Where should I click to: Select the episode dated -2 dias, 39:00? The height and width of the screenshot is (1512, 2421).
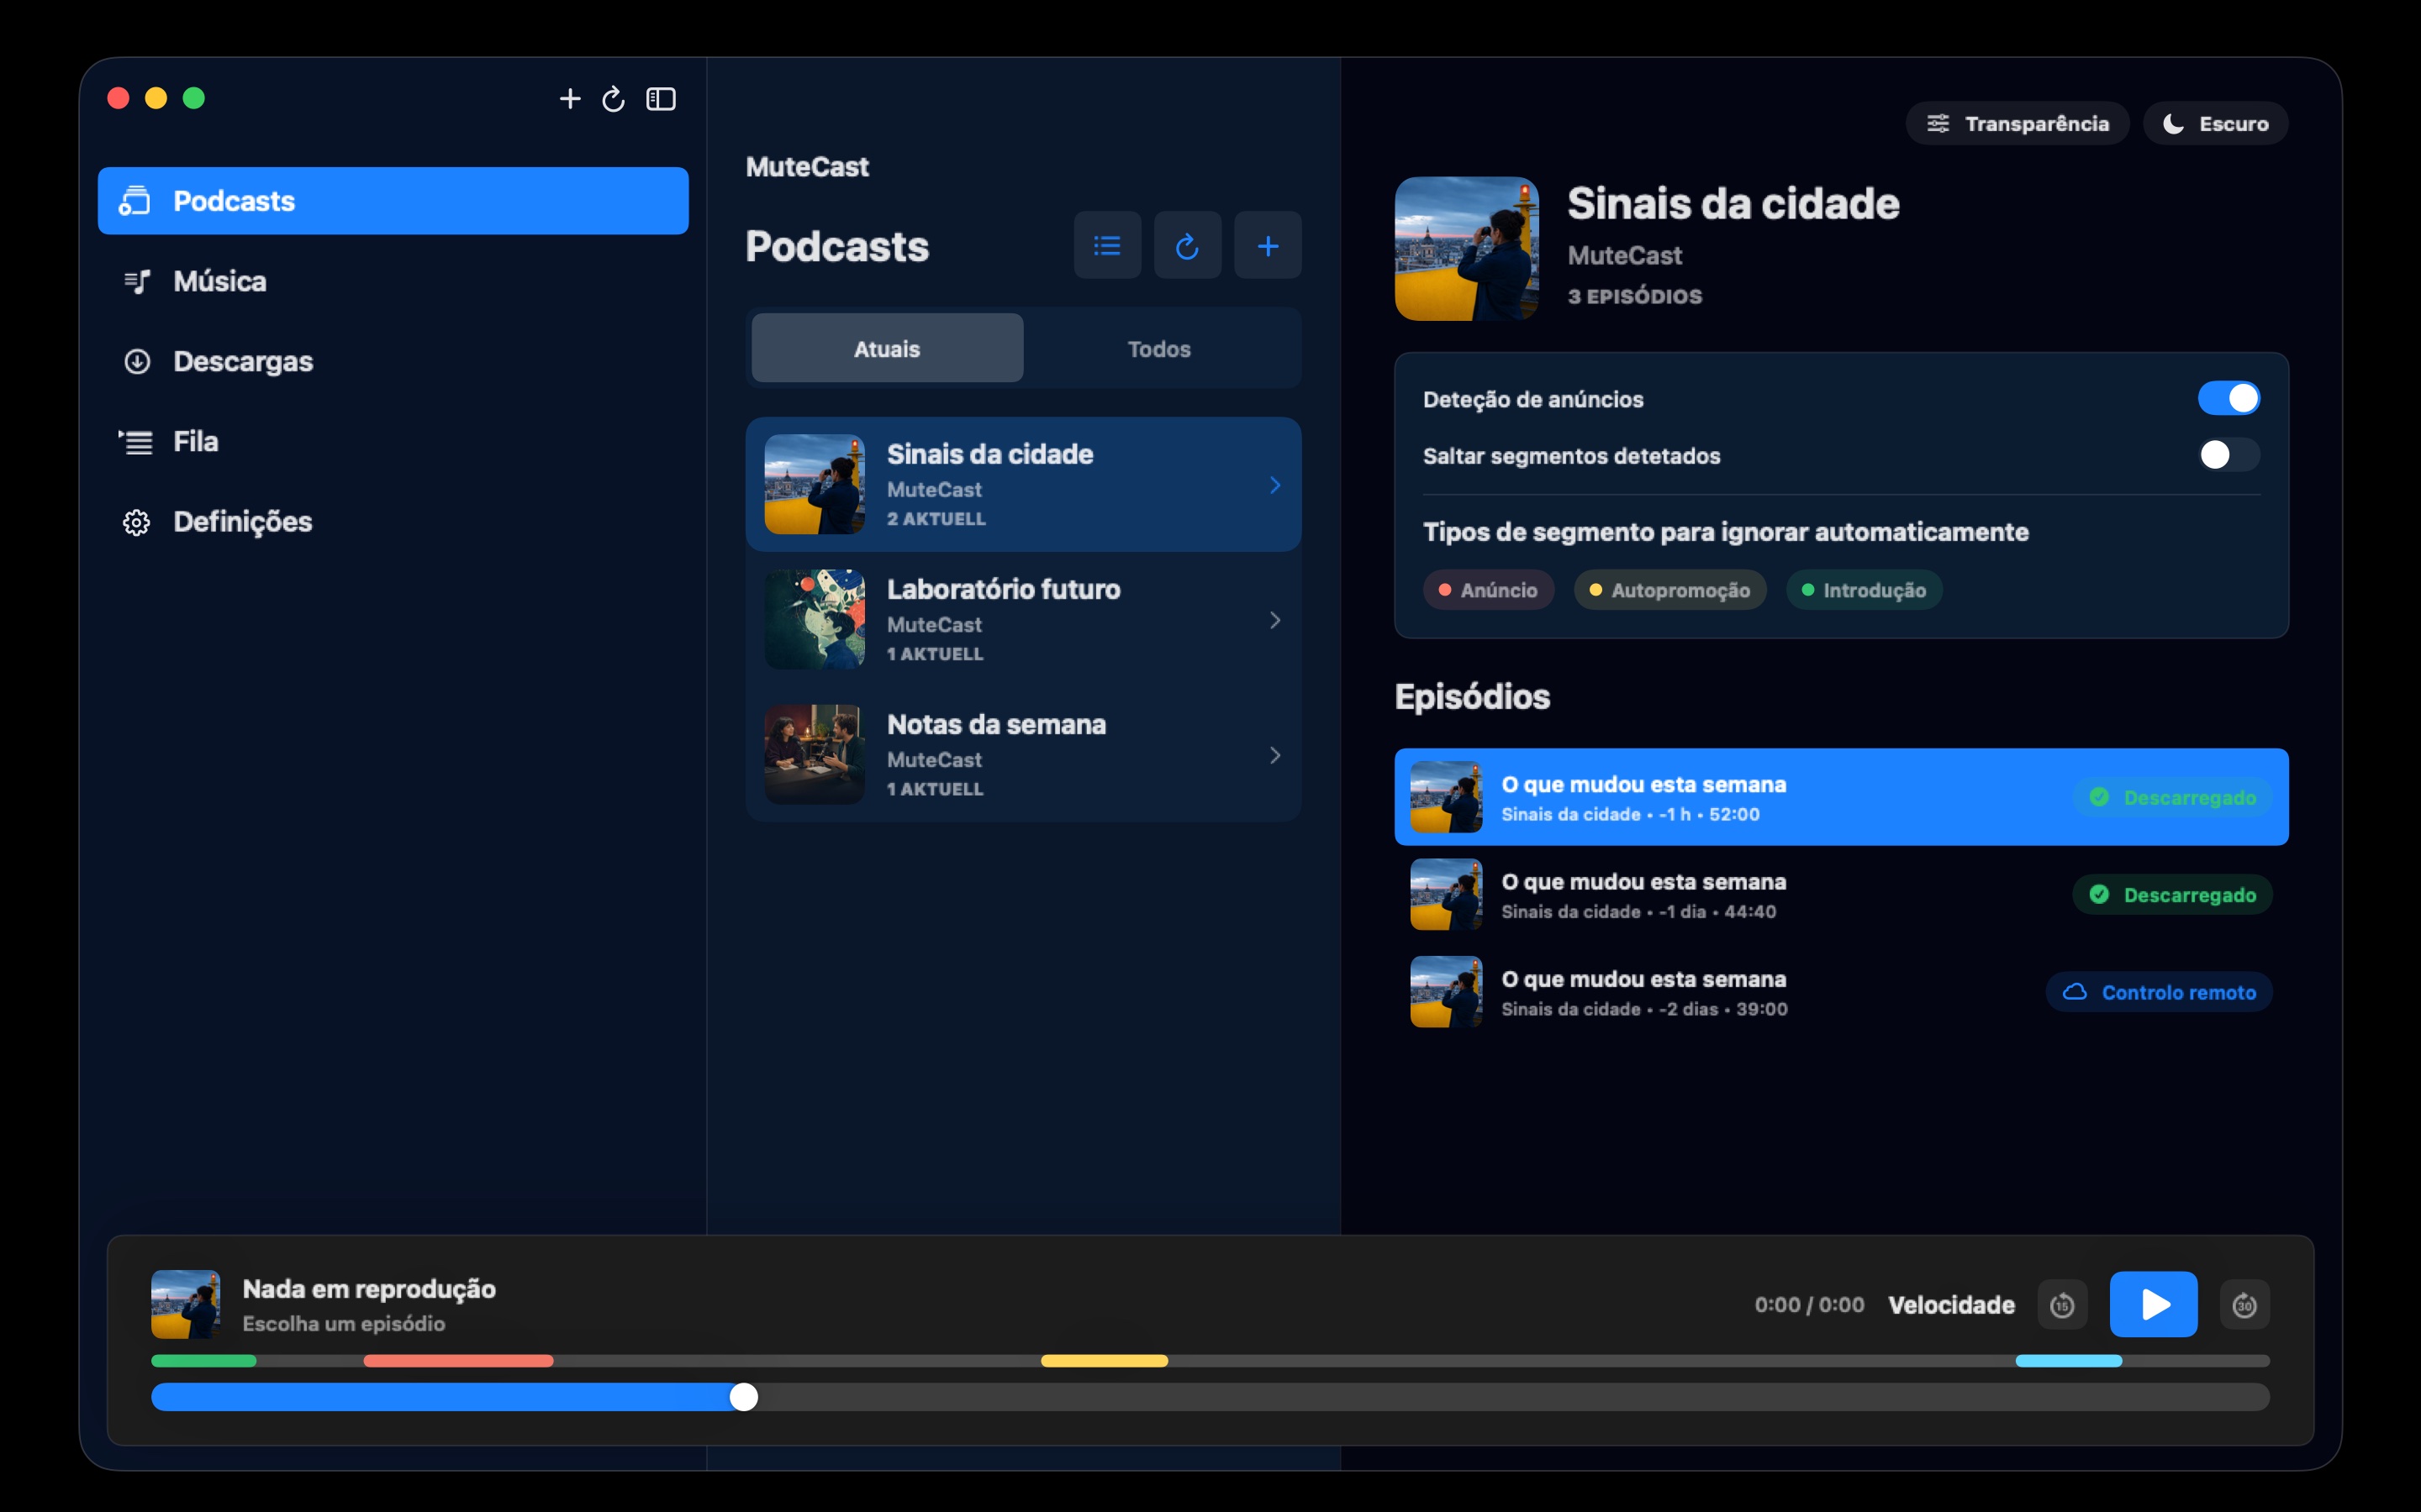coord(1841,991)
